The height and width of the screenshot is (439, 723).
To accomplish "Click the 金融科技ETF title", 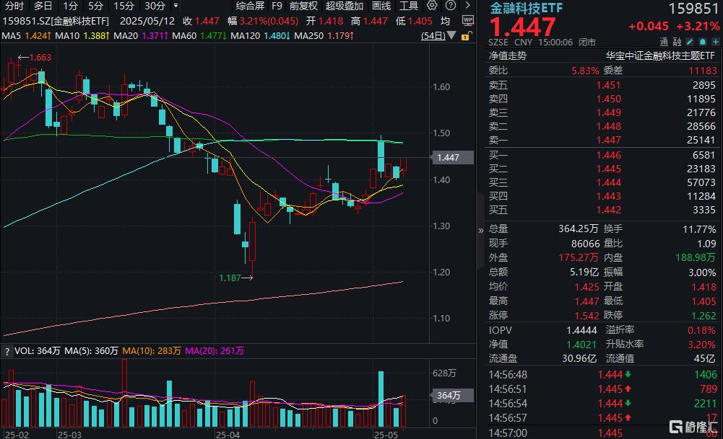I will point(526,8).
